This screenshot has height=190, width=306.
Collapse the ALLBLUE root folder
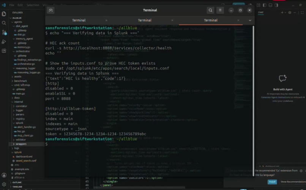pyautogui.click(x=17, y=18)
